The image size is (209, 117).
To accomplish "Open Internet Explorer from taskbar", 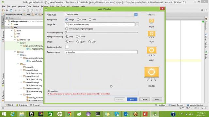I will tap(12, 114).
